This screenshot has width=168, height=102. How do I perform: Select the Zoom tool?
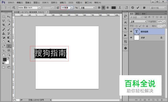[9, 55]
